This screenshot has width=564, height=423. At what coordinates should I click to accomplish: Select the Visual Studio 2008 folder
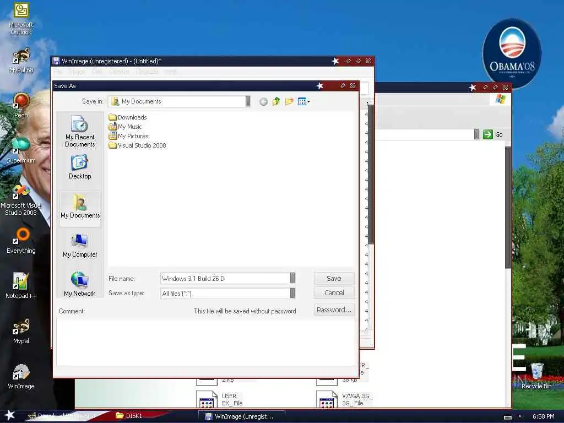coord(137,145)
